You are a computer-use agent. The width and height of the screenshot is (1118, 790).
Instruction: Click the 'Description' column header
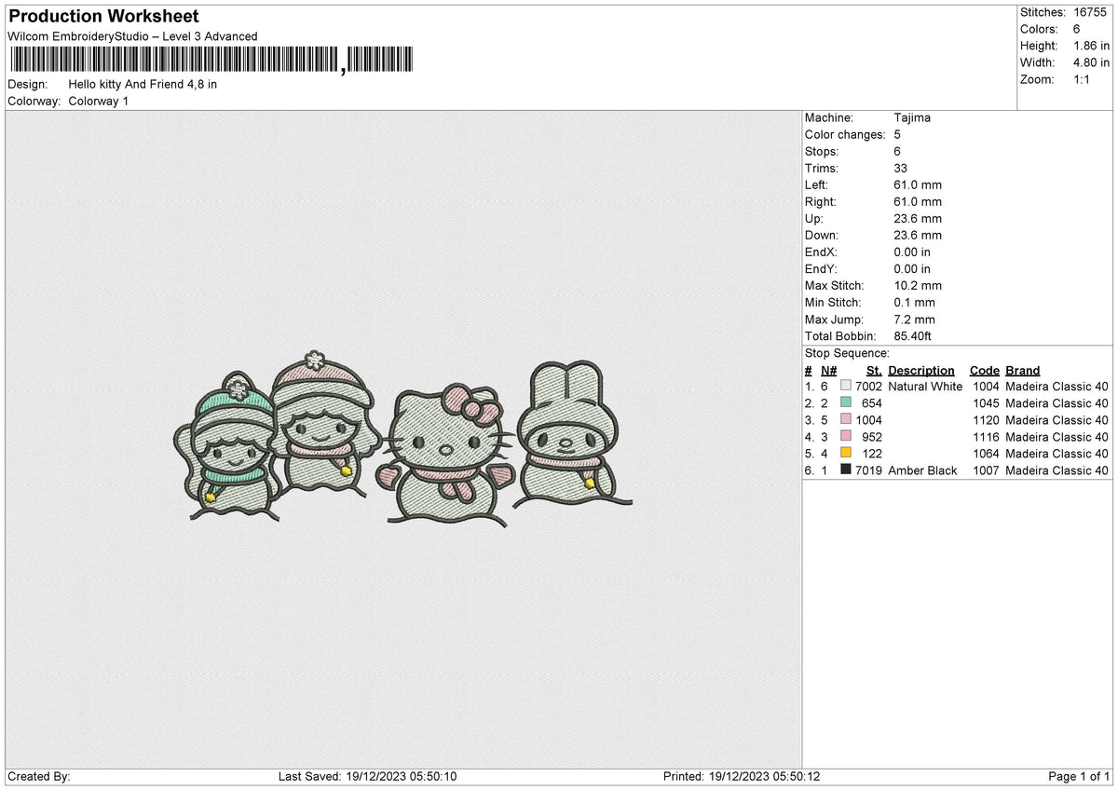[x=921, y=371]
